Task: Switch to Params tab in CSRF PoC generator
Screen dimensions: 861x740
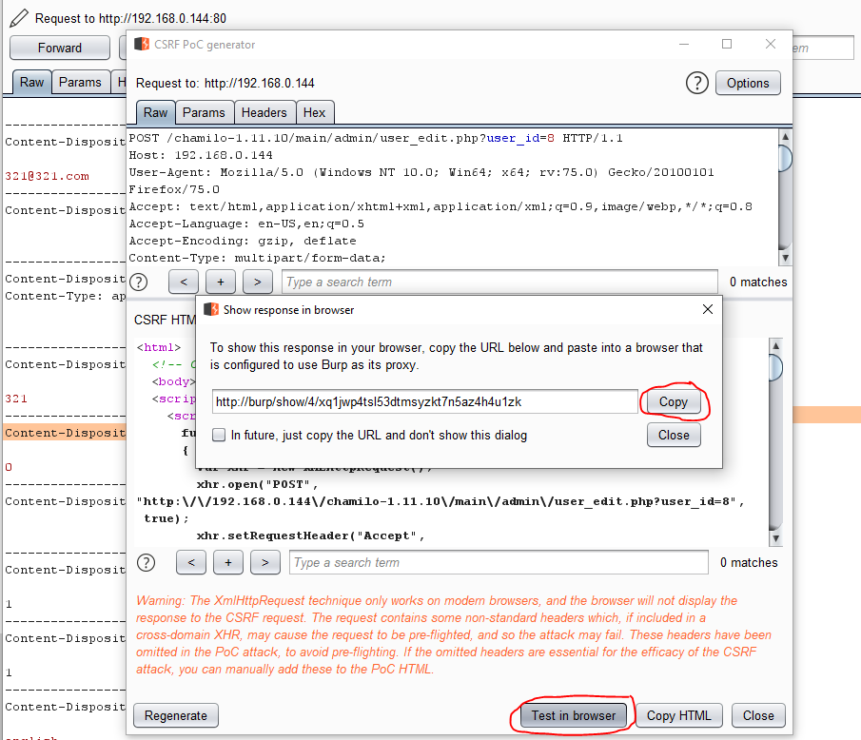Action: (x=204, y=112)
